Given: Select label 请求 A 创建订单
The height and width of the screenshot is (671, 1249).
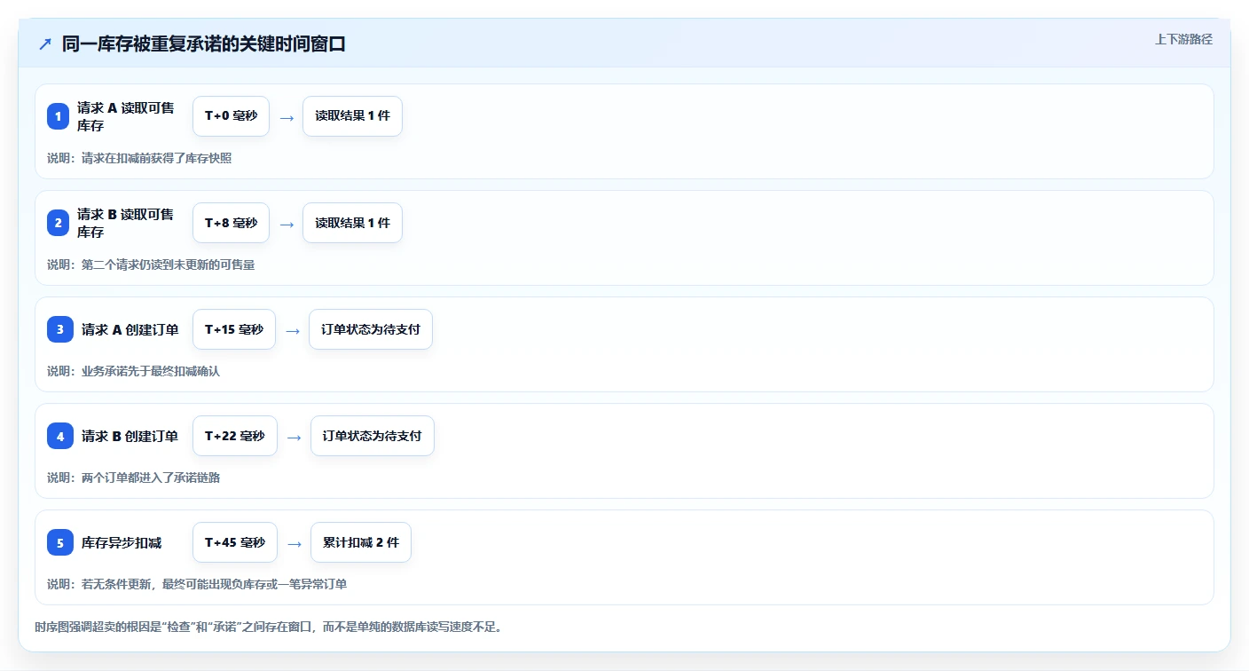Looking at the screenshot, I should 130,329.
